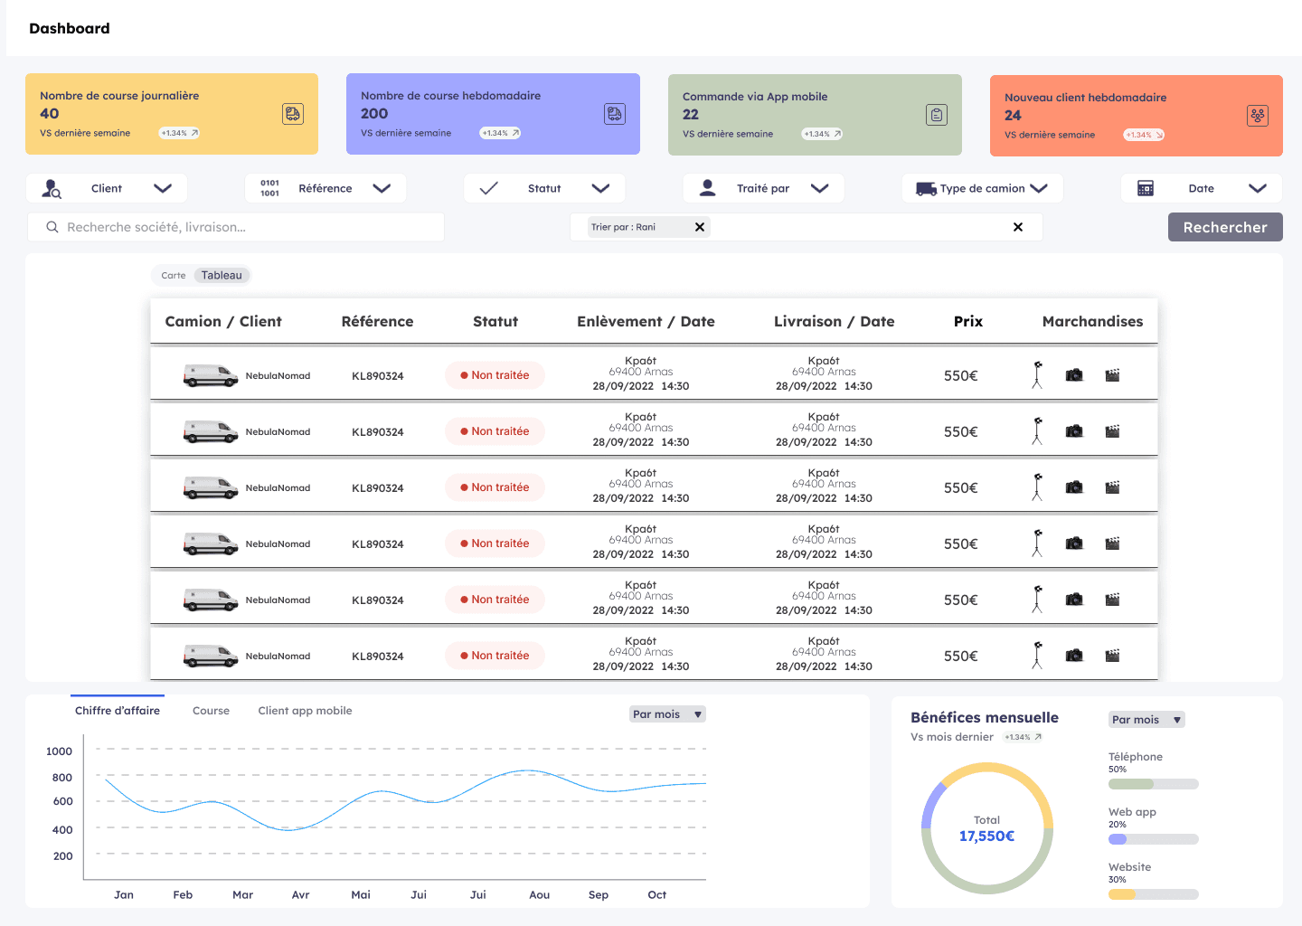Select the Client app mobile tab
Image resolution: width=1302 pixels, height=926 pixels.
coord(305,711)
